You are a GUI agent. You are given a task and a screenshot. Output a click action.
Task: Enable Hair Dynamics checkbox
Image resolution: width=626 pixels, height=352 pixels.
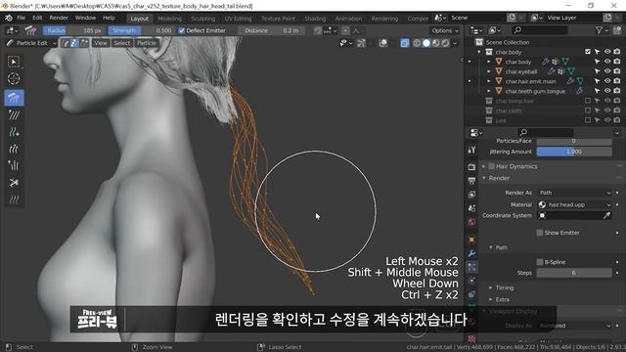(491, 166)
